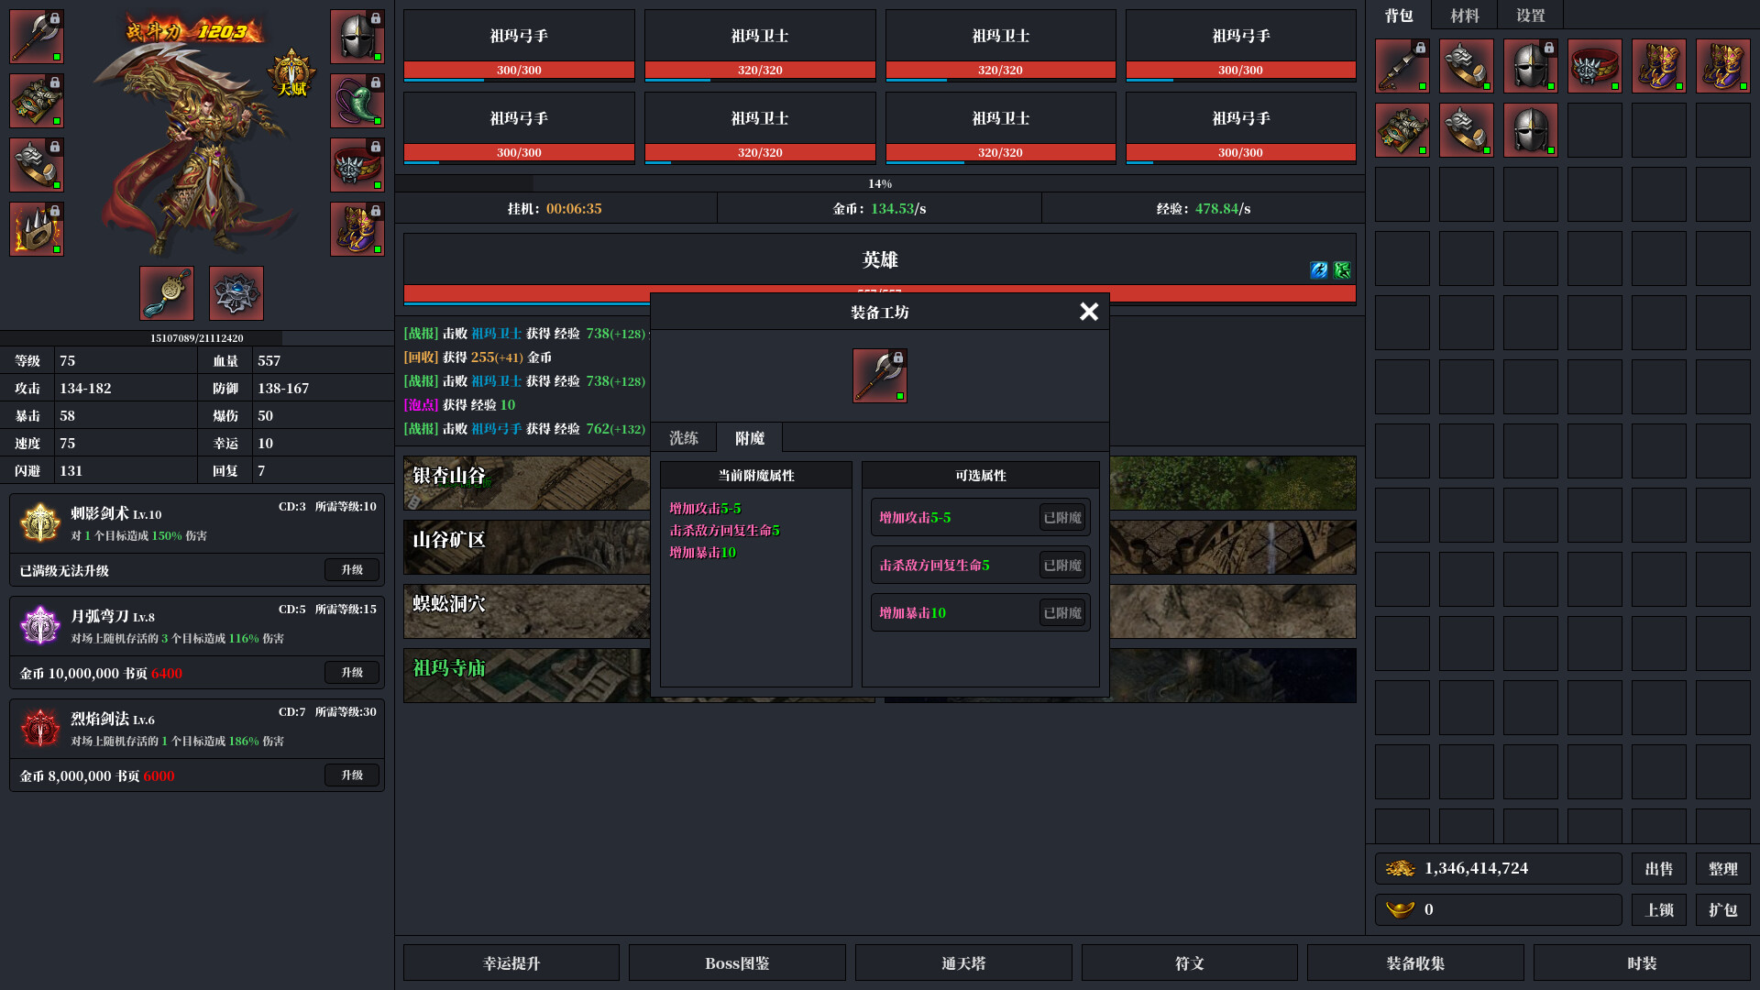Click the helmet item in the backpack grid
This screenshot has height=990, width=1760.
(1530, 65)
